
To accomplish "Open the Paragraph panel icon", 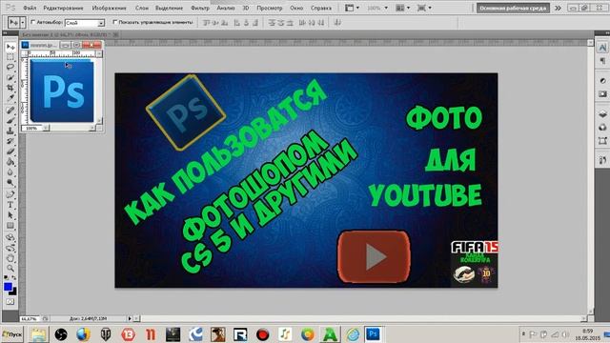I will coord(602,61).
